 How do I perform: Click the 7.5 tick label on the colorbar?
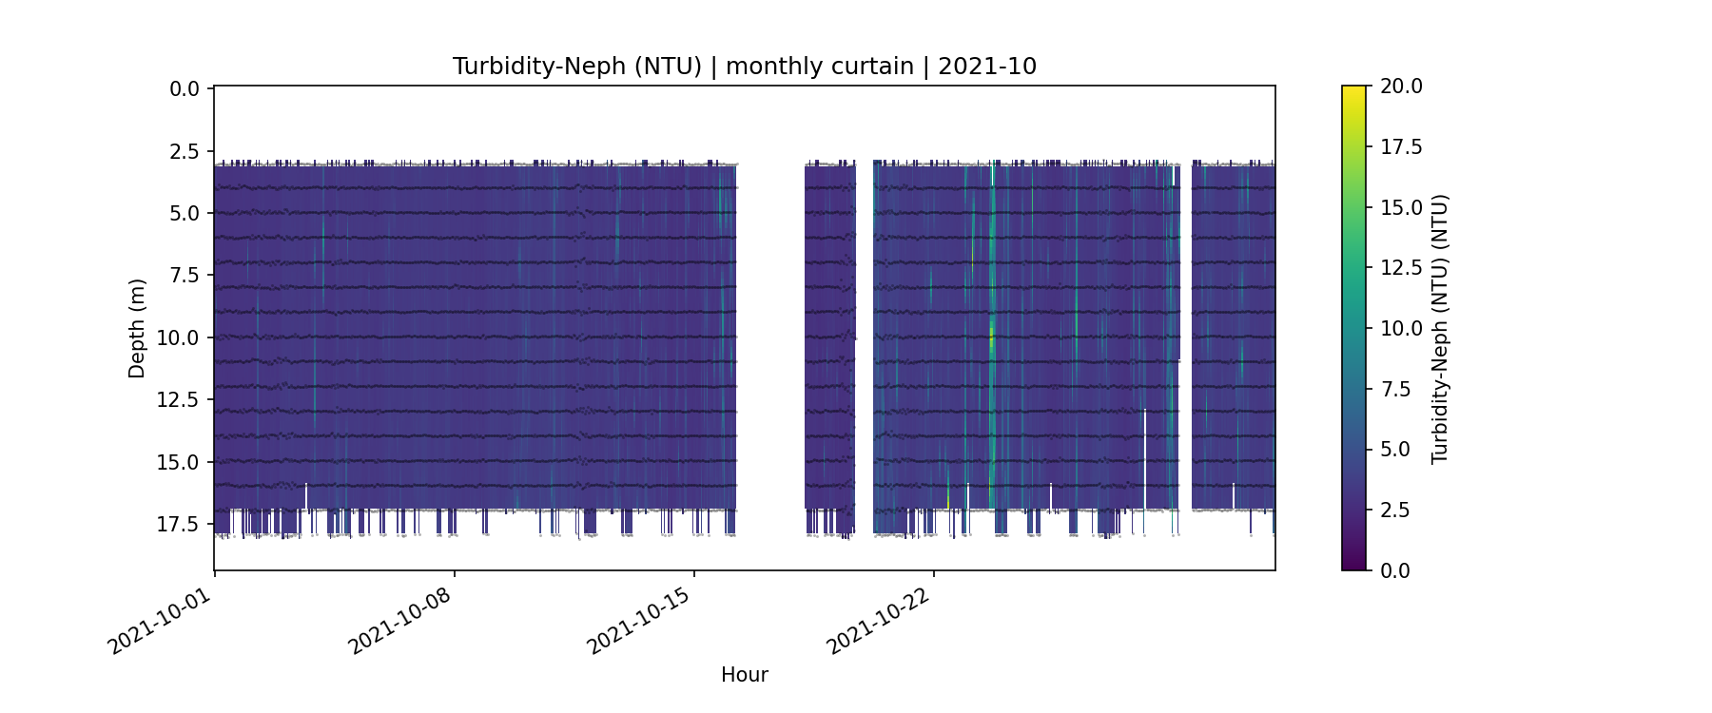(x=1395, y=389)
